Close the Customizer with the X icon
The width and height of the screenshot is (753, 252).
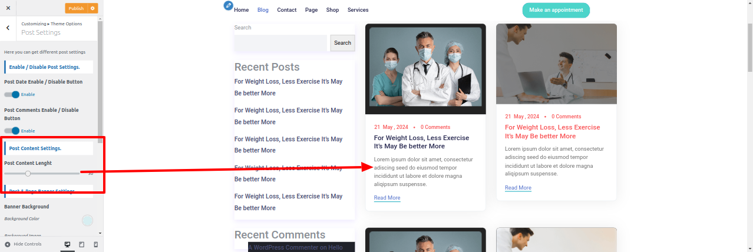pos(8,8)
